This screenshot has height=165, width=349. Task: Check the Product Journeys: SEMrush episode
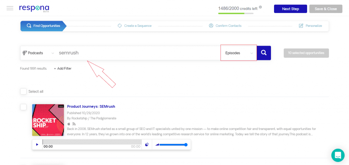(24, 107)
